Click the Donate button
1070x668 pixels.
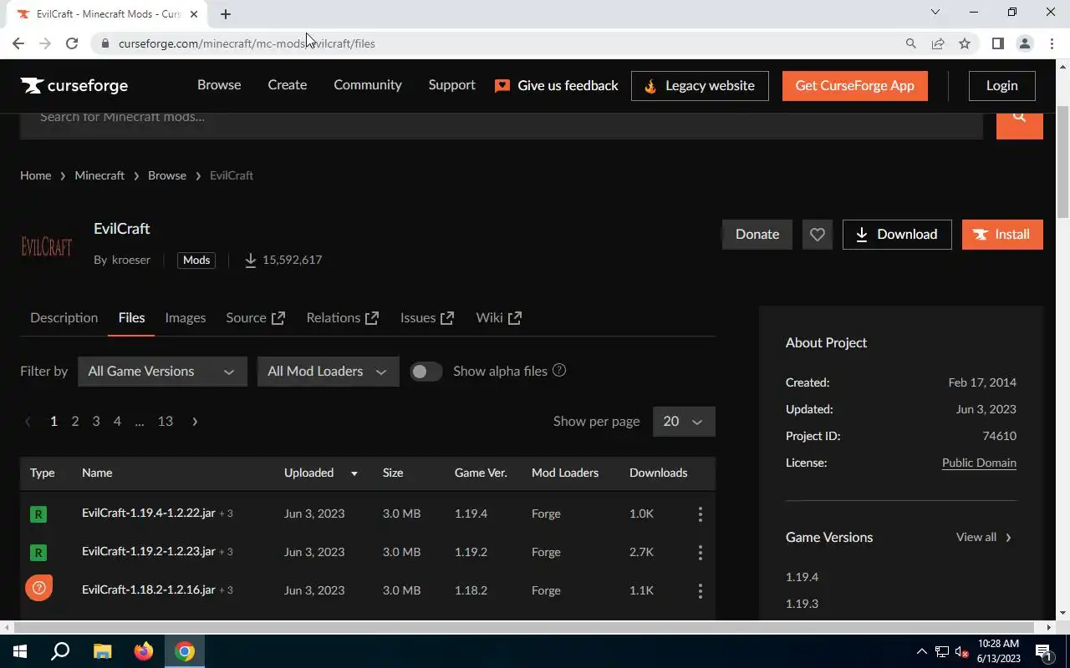[x=757, y=235]
